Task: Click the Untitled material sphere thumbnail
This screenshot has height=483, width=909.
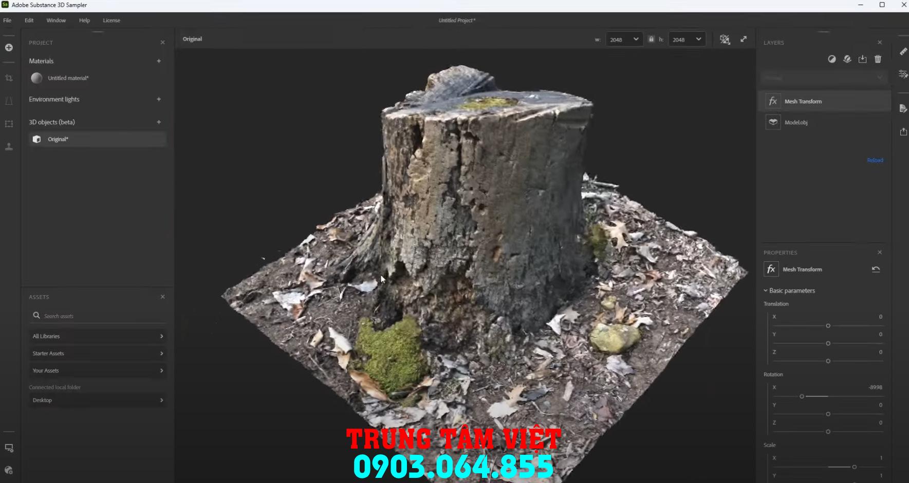Action: pyautogui.click(x=36, y=78)
